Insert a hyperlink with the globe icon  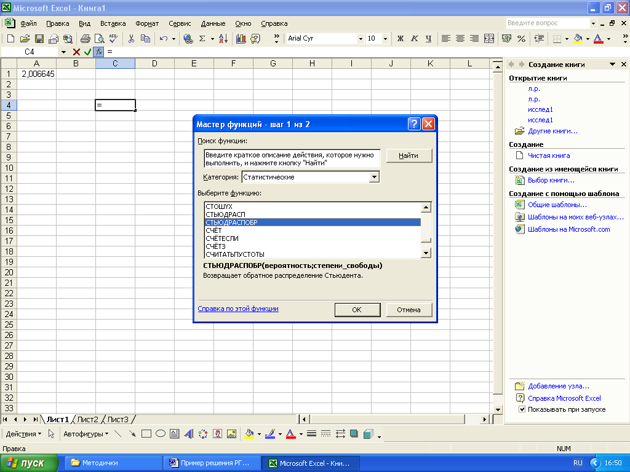(188, 39)
